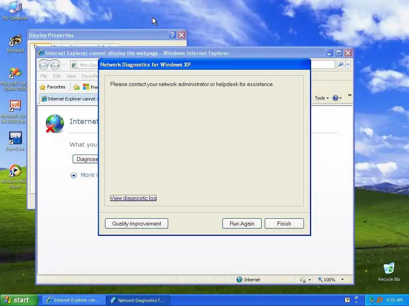The height and width of the screenshot is (306, 409).
Task: Open My Computer desktop icon
Action: tap(15, 11)
